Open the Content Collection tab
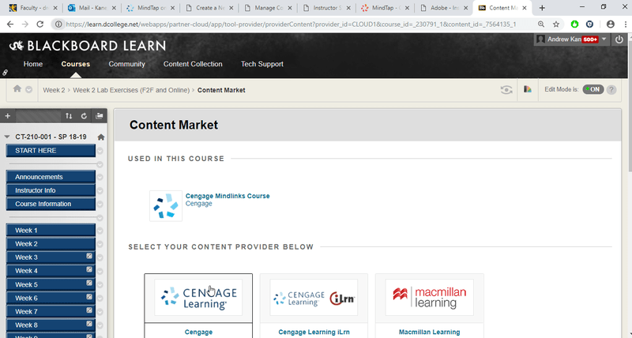Viewport: 632px width, 338px height. 193,64
